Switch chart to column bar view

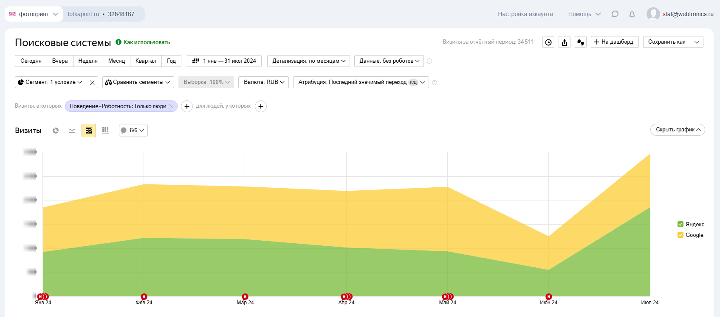(105, 131)
